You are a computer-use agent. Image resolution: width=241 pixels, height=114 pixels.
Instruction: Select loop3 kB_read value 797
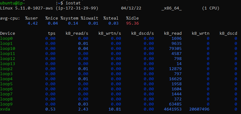[x=178, y=74]
